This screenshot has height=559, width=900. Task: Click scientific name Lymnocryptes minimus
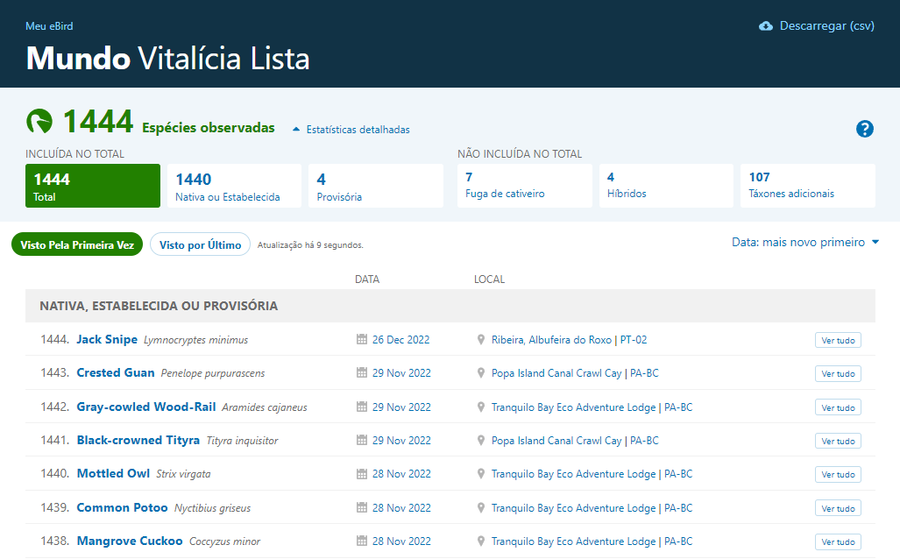coord(195,340)
